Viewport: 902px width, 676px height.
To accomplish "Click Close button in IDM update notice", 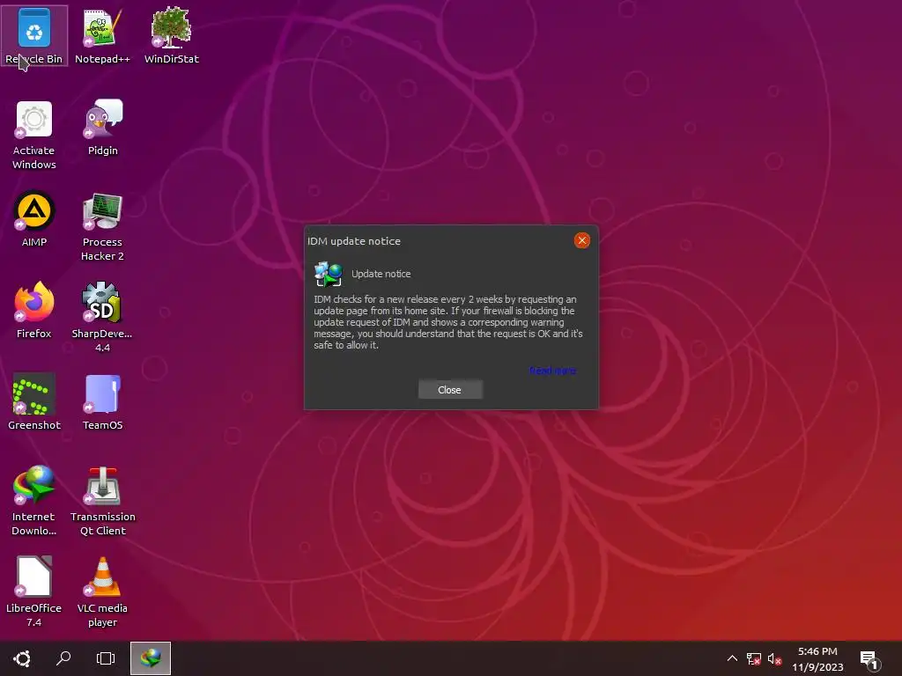I will coord(450,390).
